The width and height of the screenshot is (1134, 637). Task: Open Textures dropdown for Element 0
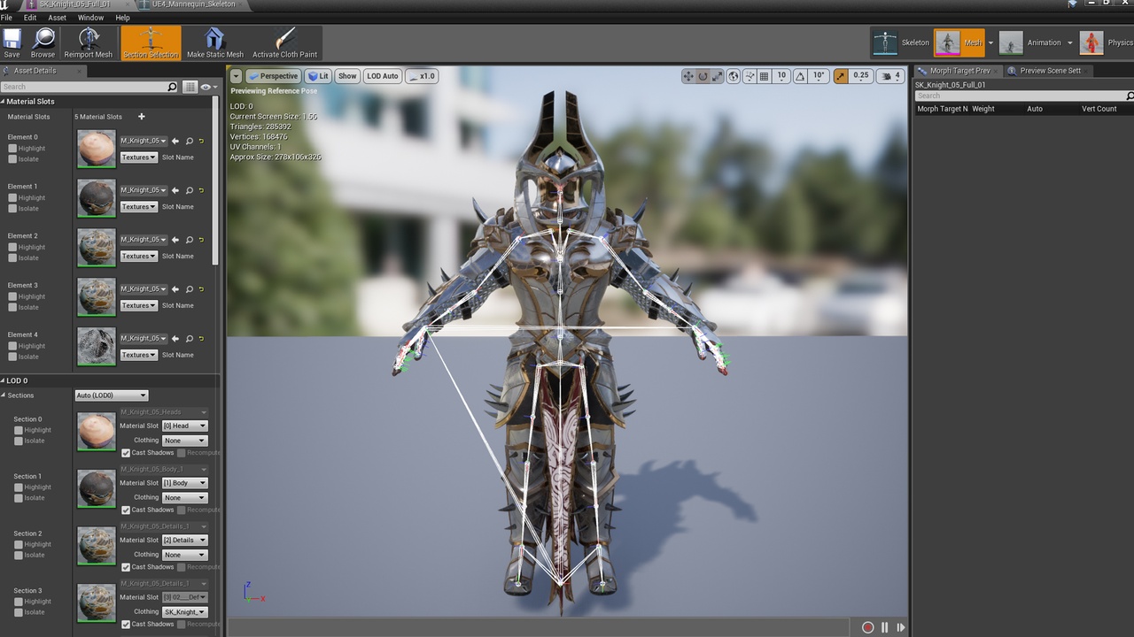tap(139, 157)
